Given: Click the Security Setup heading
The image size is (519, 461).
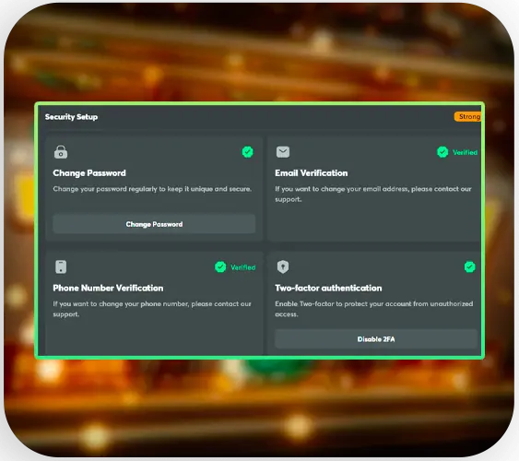Looking at the screenshot, I should 71,117.
